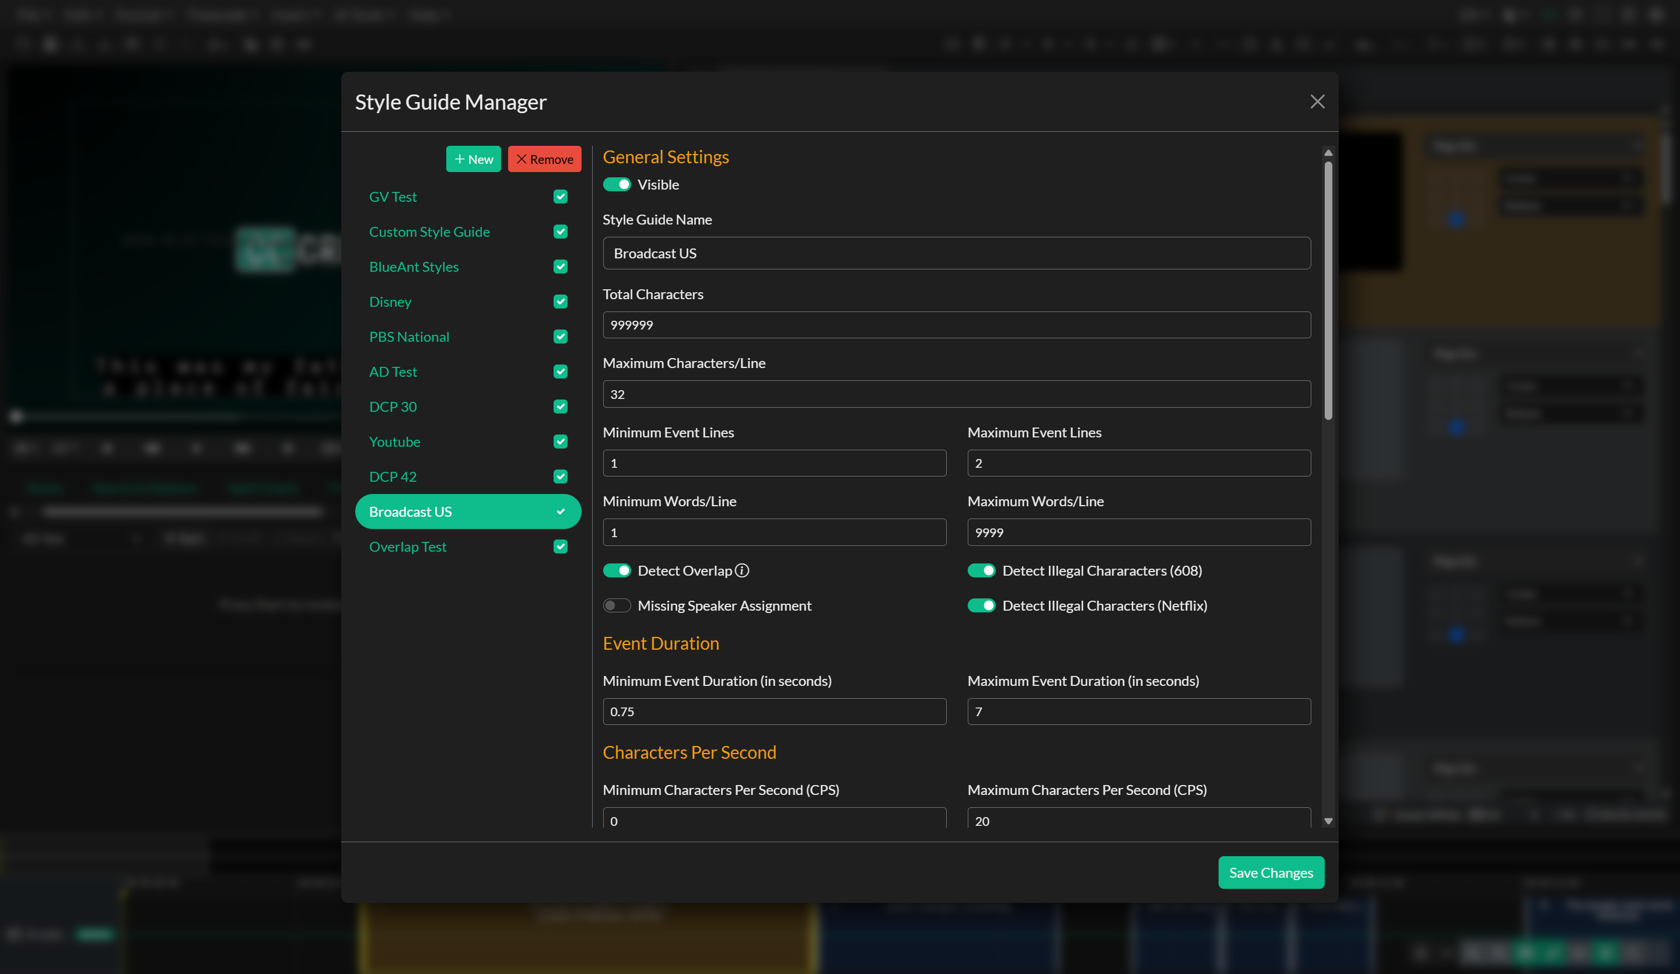Click the Maximum Characters/Line field
Viewport: 1680px width, 974px height.
point(956,394)
